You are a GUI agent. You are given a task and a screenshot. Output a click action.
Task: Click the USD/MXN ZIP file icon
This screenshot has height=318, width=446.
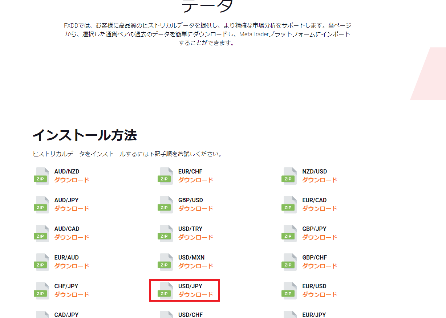[x=165, y=261]
